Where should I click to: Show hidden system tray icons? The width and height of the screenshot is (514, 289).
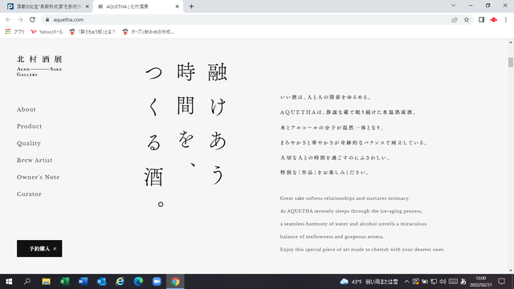pos(406,282)
